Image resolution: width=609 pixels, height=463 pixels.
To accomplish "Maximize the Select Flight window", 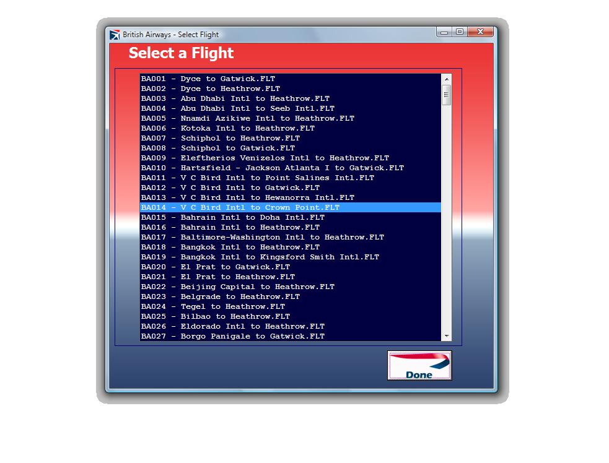I will [460, 32].
